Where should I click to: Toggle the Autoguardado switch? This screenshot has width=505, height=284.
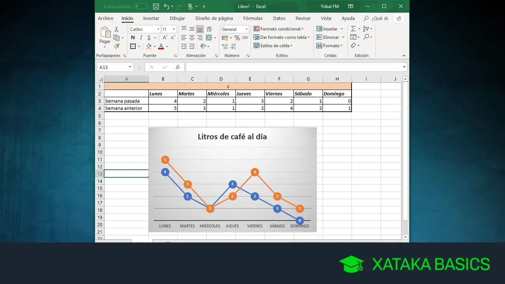point(140,6)
